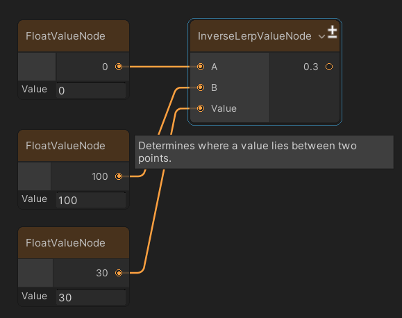This screenshot has width=402, height=318.
Task: Expand the InverseLerpValueNode chevron dropdown
Action: (321, 37)
